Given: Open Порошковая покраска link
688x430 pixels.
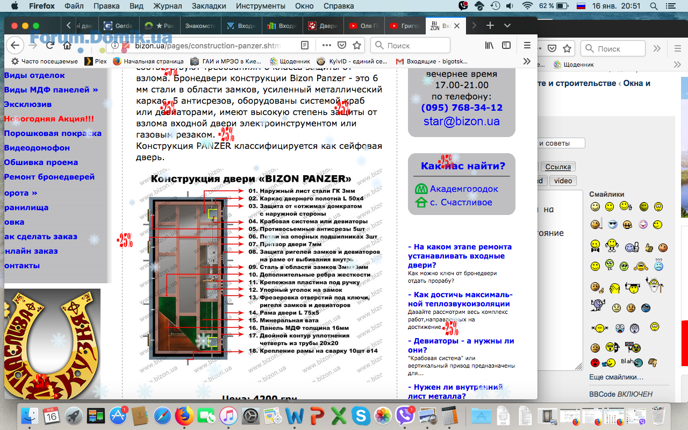Looking at the screenshot, I should 53,133.
